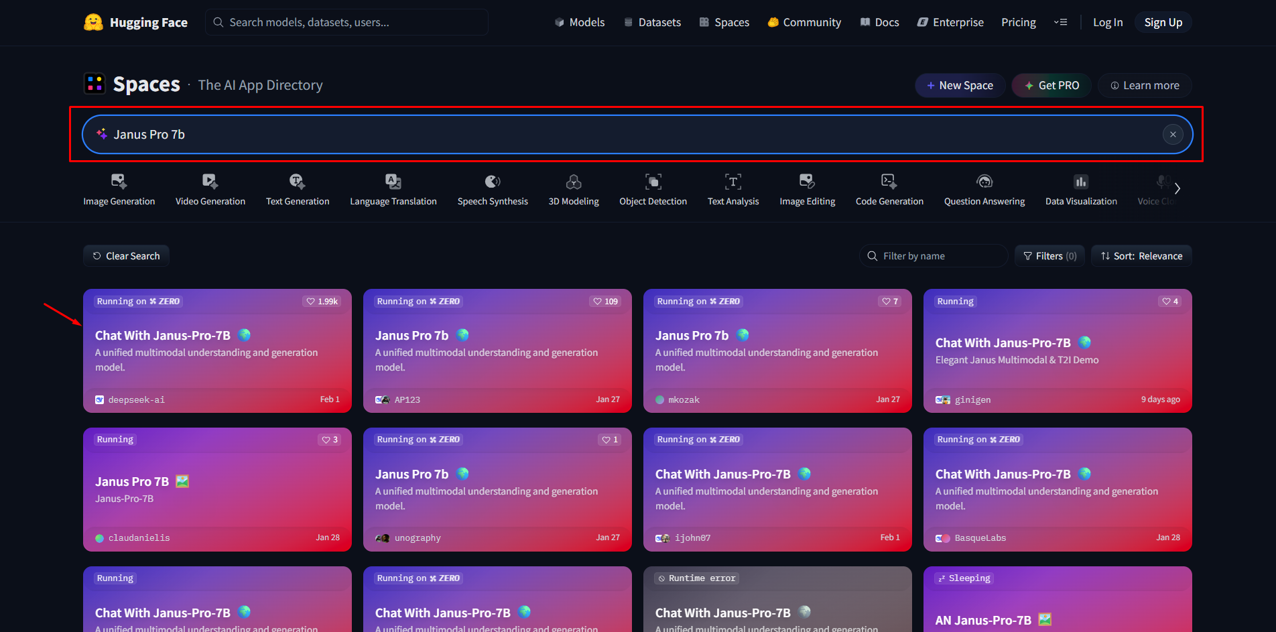Click the deepseek-ai author avatar
This screenshot has height=632, width=1276.
(x=100, y=399)
